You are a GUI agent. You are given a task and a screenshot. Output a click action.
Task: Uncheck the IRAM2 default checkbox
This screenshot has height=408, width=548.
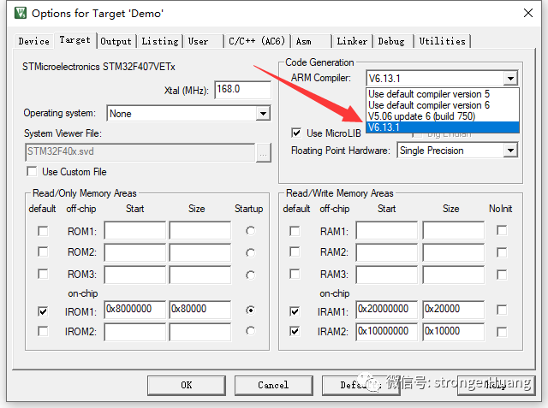tap(295, 331)
